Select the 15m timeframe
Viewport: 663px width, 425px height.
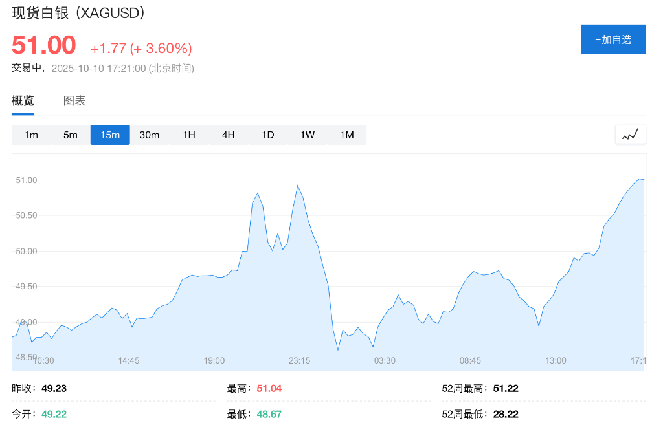[x=110, y=135]
